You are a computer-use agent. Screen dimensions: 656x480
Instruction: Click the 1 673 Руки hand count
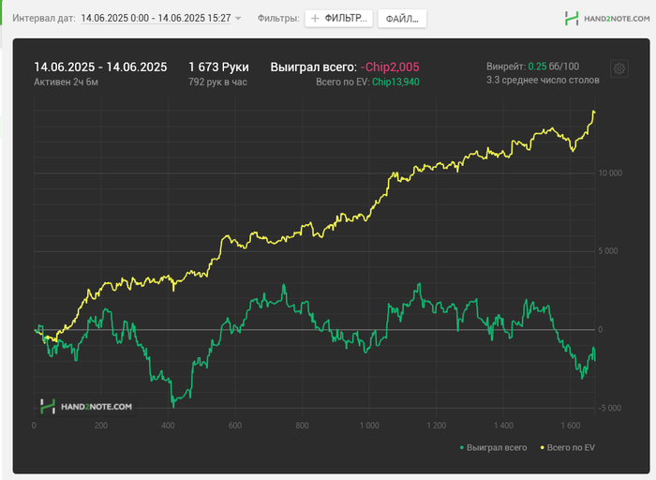(218, 67)
